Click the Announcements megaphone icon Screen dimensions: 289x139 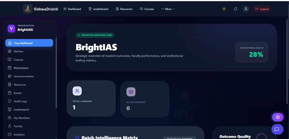click(x=10, y=76)
